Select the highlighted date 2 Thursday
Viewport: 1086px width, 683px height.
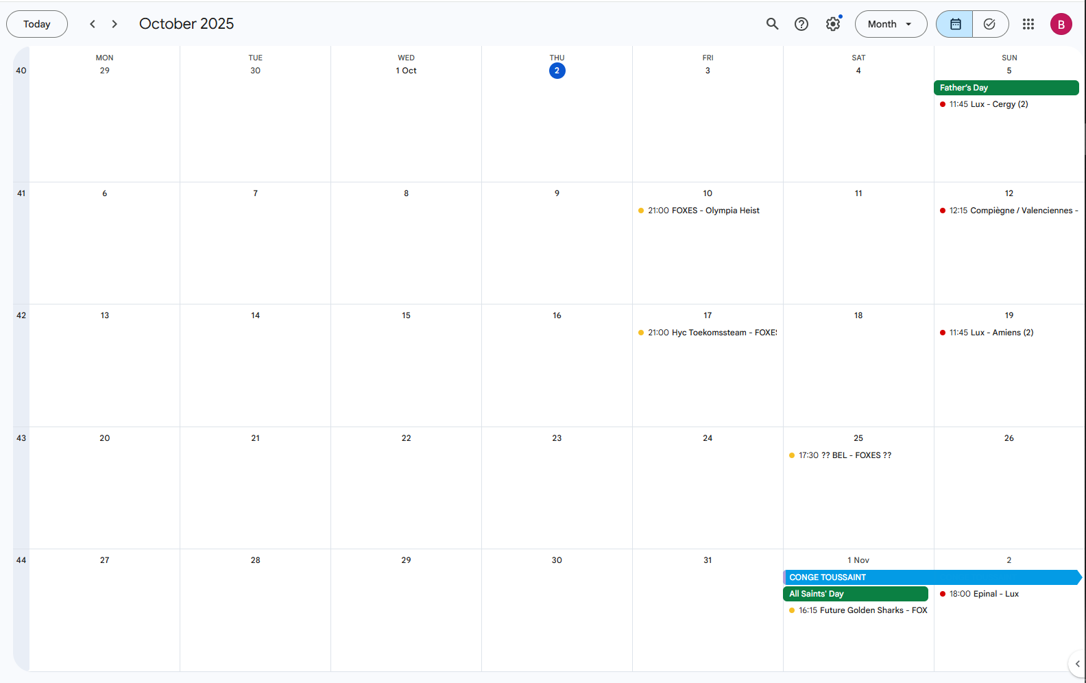point(557,71)
